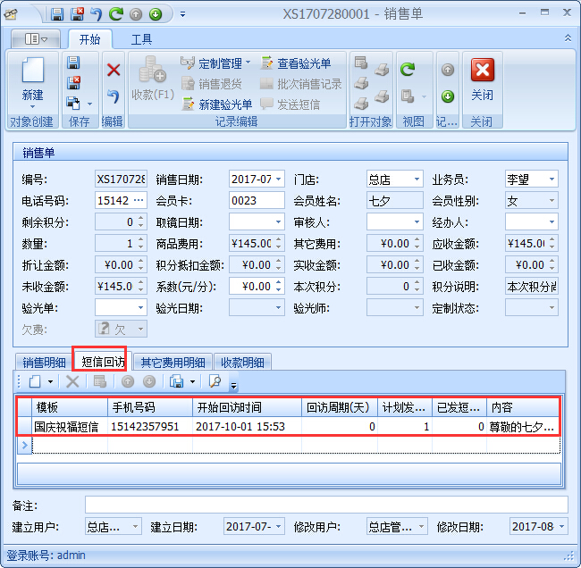Open the 业务员 dropdown showing 李望
The image size is (581, 568).
(552, 180)
